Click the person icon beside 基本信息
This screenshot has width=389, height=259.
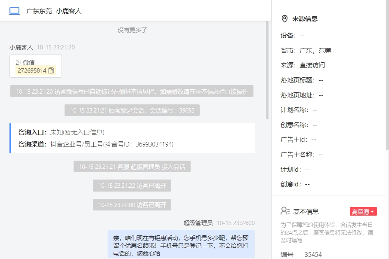pyautogui.click(x=285, y=211)
